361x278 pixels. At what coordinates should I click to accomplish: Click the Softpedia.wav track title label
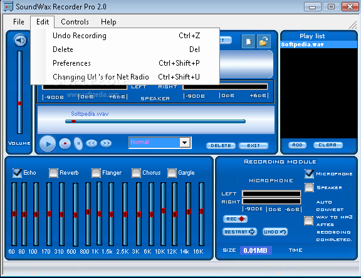(90, 114)
